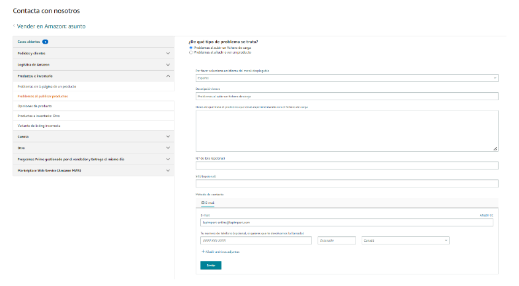Open the country dropdown showing Canadá
The width and height of the screenshot is (519, 286).
tap(405, 240)
